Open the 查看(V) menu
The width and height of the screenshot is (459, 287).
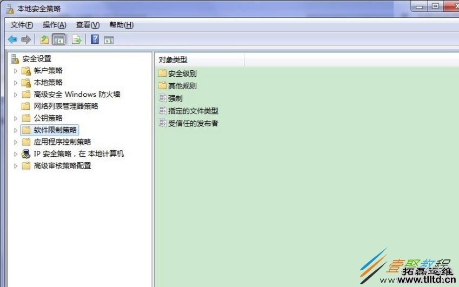[88, 25]
